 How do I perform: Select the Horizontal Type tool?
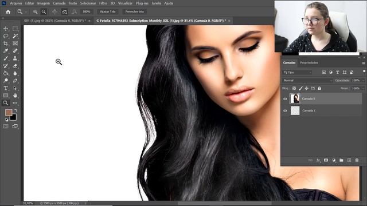tap(6, 88)
